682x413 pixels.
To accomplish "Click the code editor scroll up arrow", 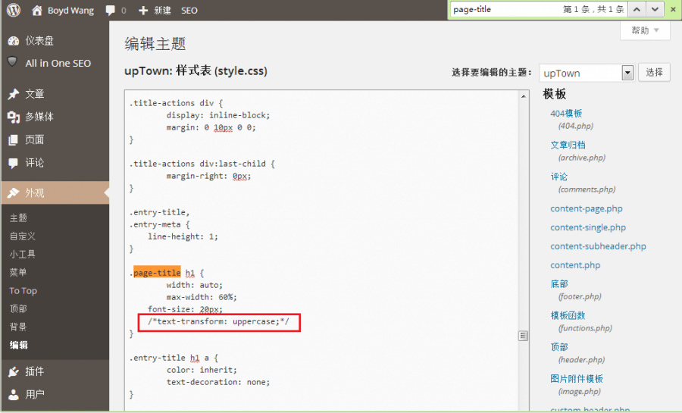I will pos(523,95).
